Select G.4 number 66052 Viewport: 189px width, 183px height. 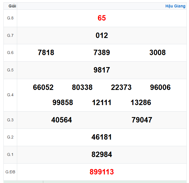[43, 87]
